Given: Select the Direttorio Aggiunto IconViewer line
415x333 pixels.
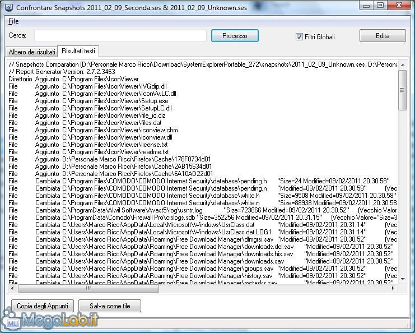Looking at the screenshot, I should [73, 79].
